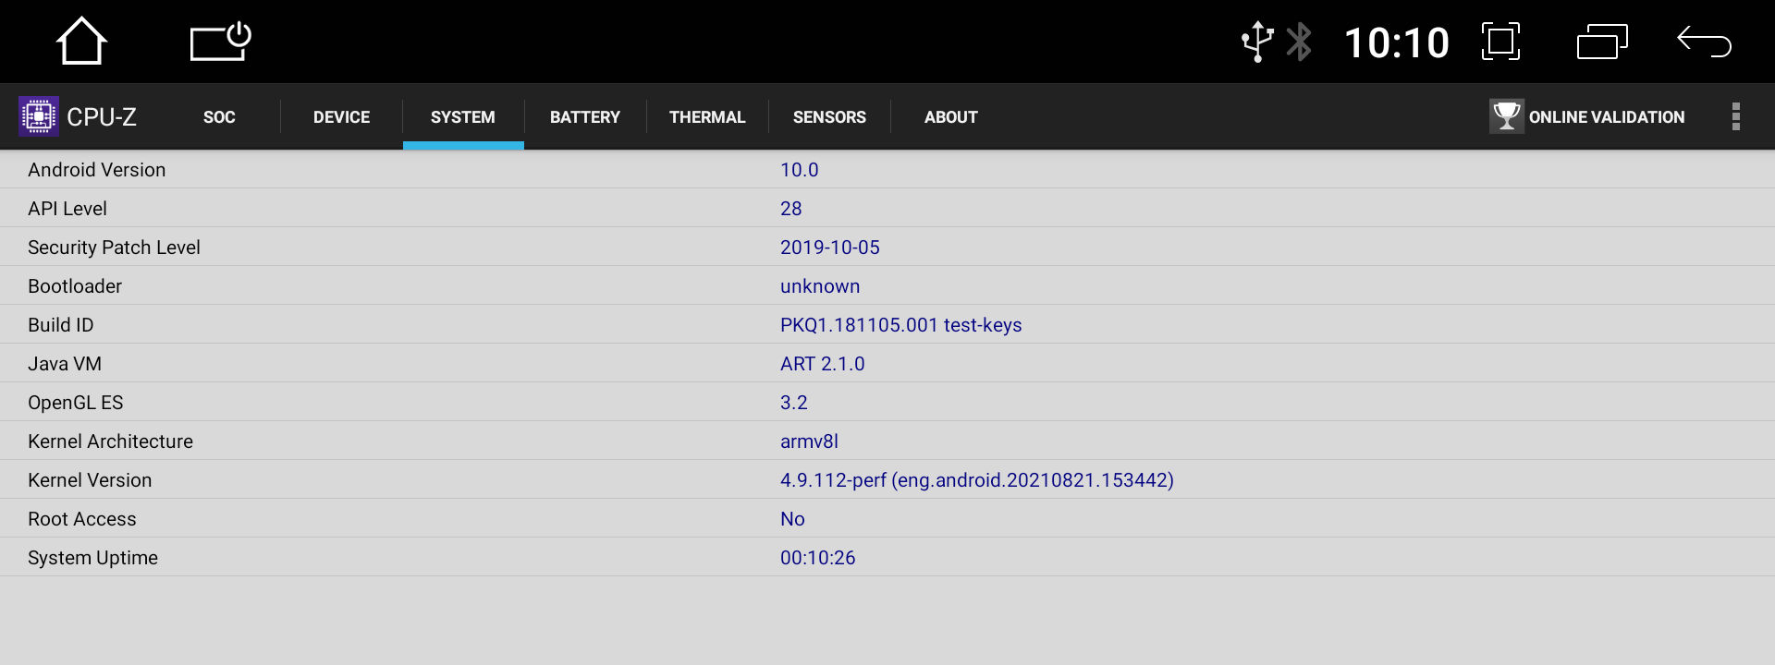Screen dimensions: 1775x665
Task: Select the SENSORS tab
Action: click(829, 117)
